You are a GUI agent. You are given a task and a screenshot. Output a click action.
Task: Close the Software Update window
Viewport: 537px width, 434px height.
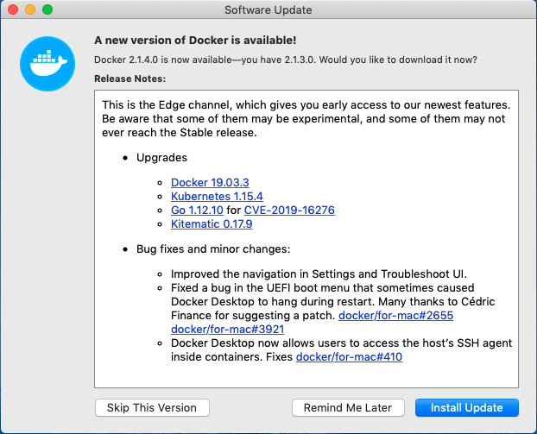click(x=13, y=9)
